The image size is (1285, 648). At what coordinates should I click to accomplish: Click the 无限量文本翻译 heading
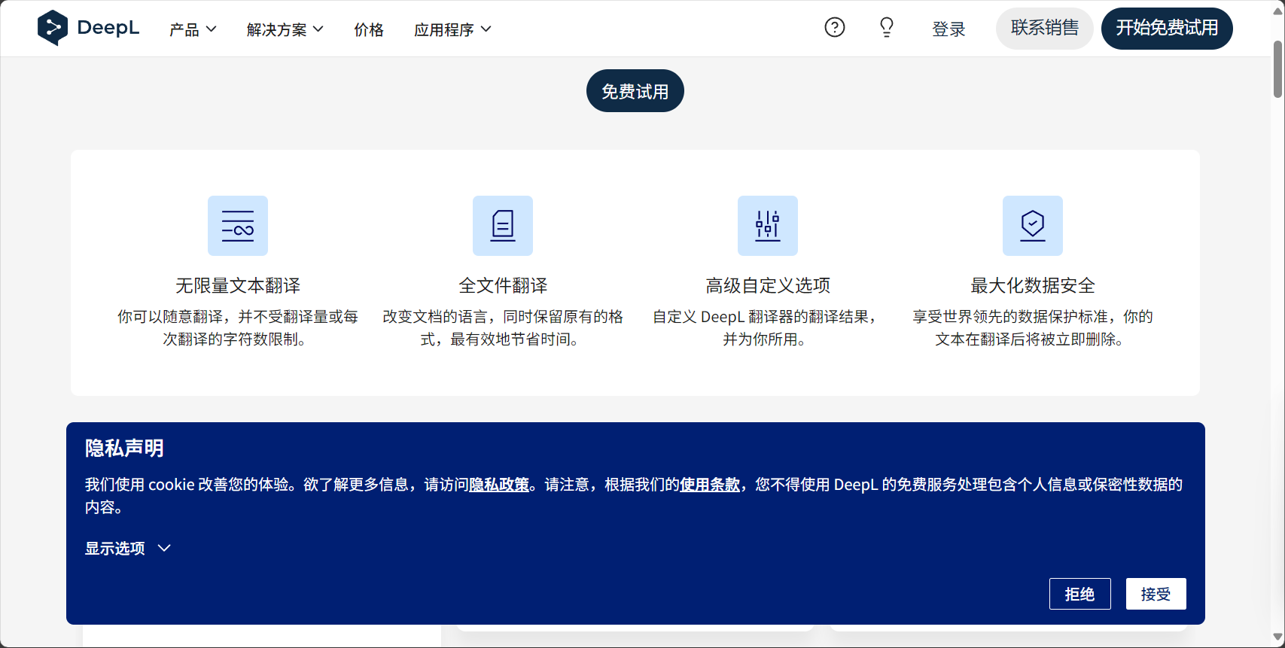point(238,286)
